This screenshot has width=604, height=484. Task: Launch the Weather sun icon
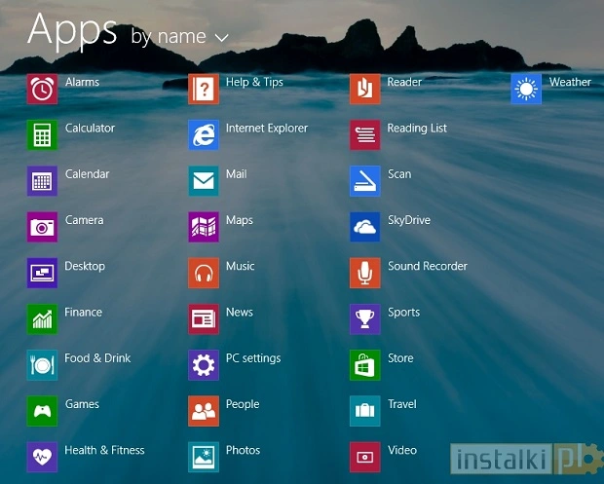point(526,89)
